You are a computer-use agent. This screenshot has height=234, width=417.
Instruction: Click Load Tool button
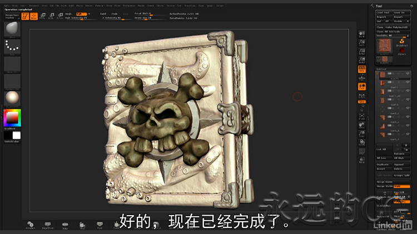pos(384,12)
